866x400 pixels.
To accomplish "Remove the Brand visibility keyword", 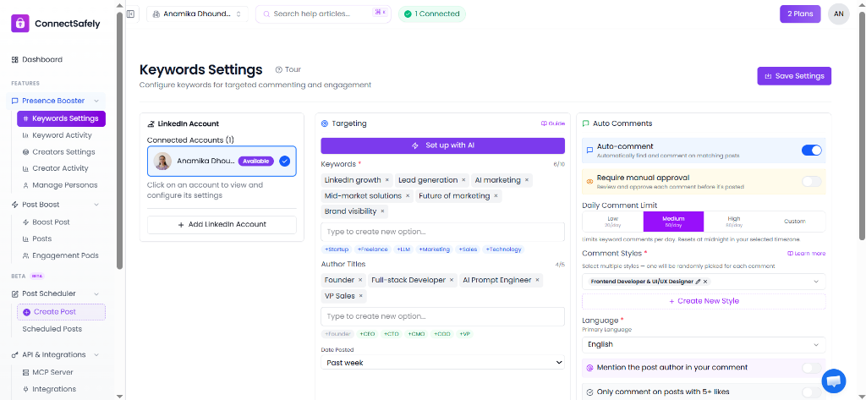I will pyautogui.click(x=382, y=211).
